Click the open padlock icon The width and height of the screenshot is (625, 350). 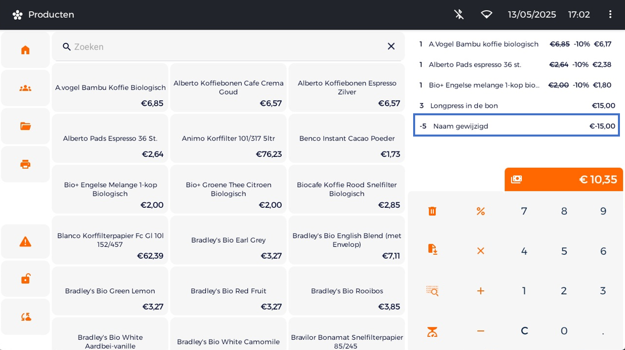(x=25, y=279)
